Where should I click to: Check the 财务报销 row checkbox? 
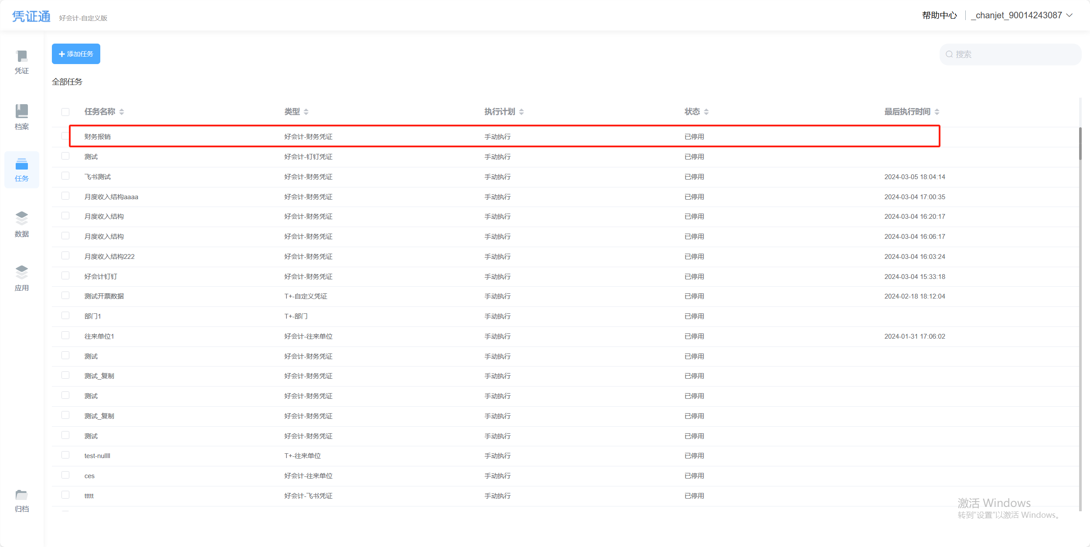65,136
